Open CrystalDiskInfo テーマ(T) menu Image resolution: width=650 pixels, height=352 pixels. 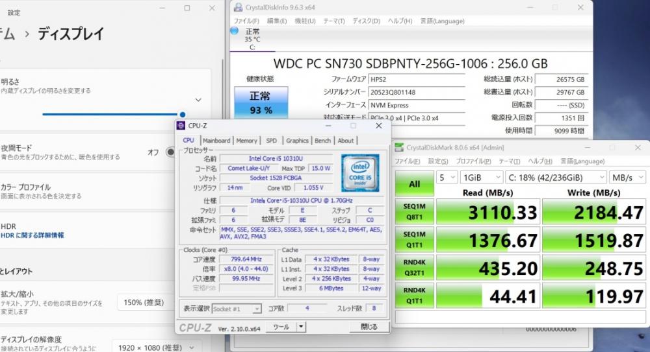pyautogui.click(x=333, y=21)
